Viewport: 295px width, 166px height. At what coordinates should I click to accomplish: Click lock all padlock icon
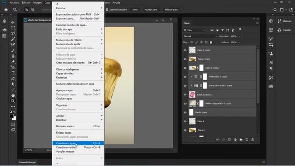click(x=211, y=42)
